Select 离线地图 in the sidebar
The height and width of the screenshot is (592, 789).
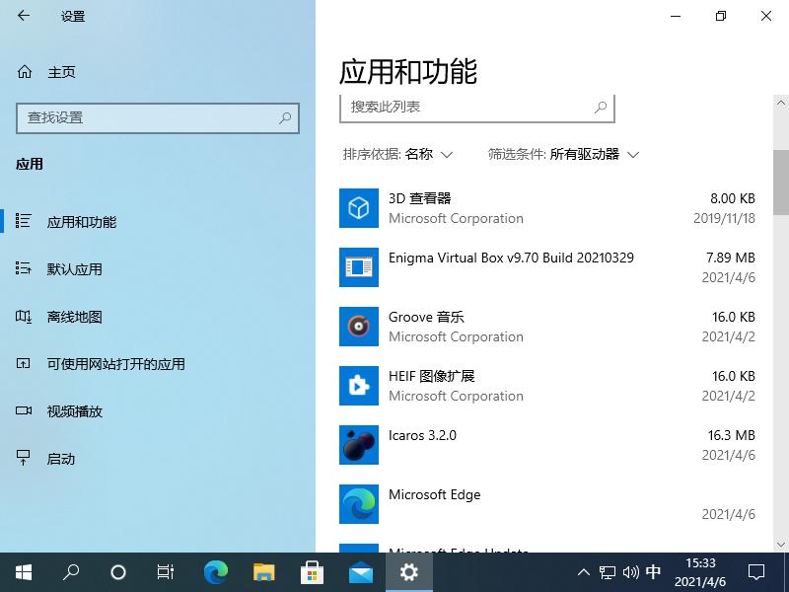click(x=75, y=317)
